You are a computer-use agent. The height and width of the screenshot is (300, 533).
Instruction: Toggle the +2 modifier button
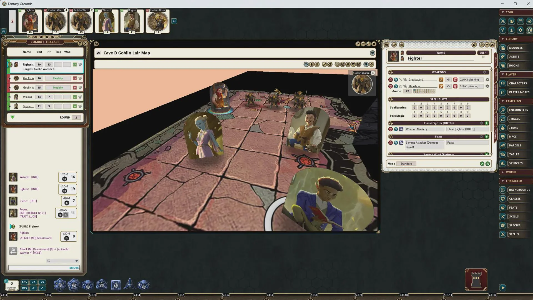(33, 282)
